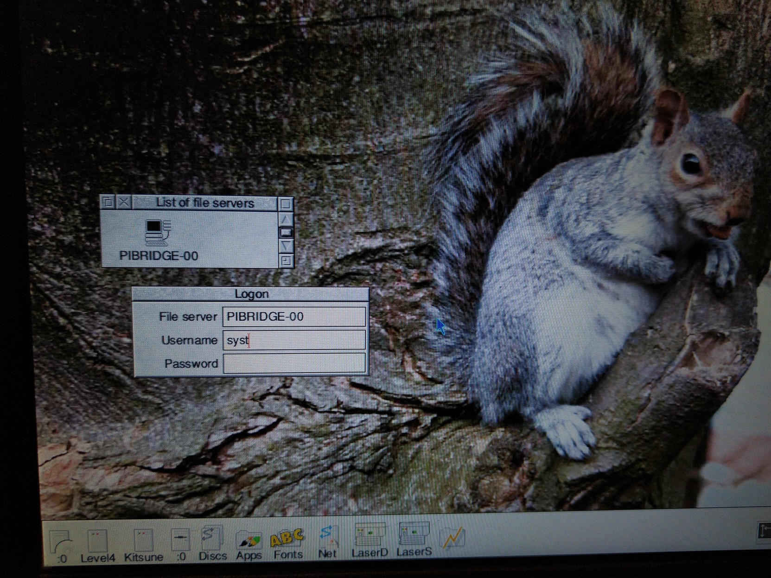
Task: Open the Apps folder icon
Action: pos(249,541)
